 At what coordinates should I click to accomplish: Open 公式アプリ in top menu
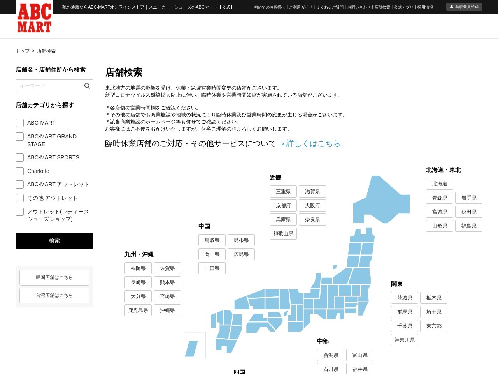(404, 7)
